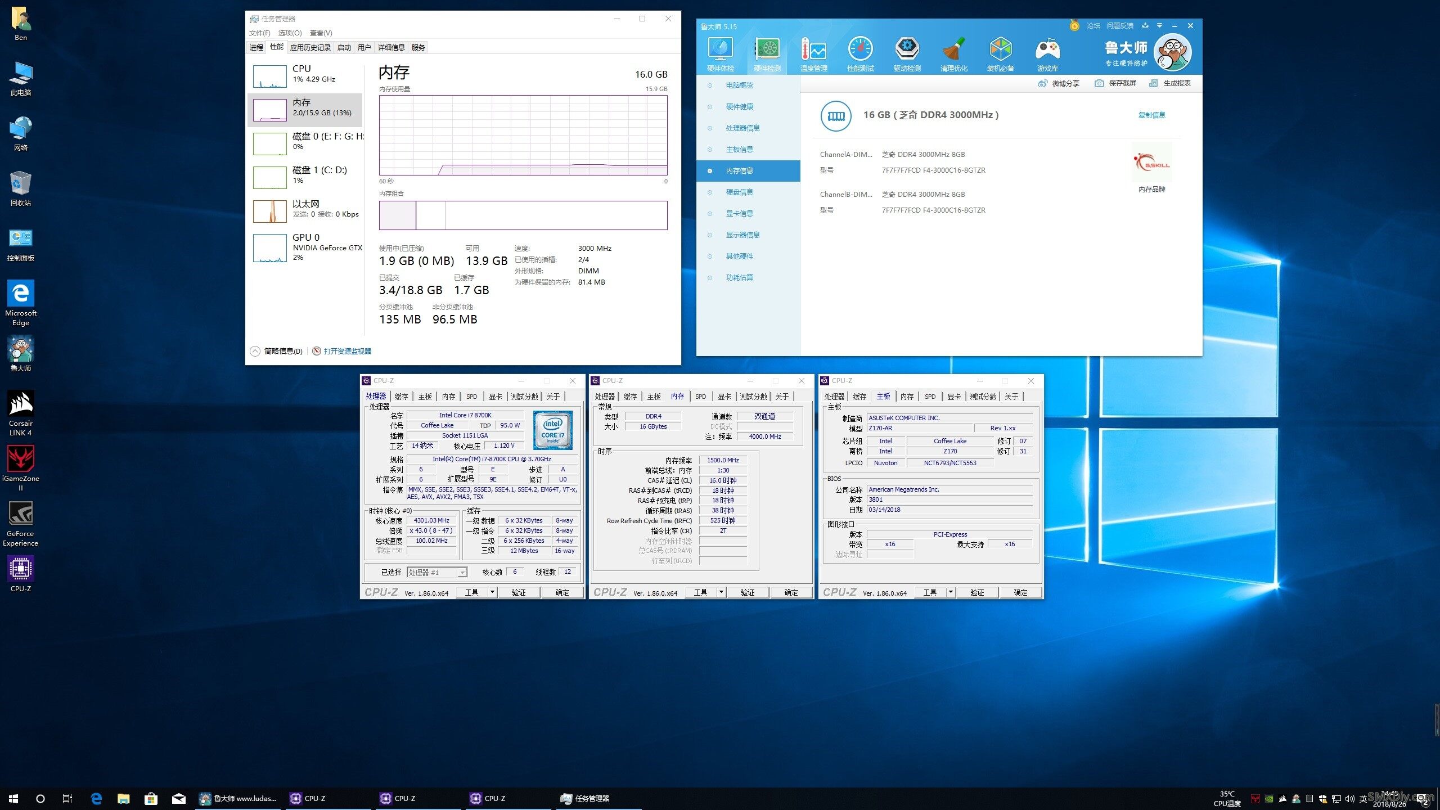
Task: Open 电脑概览 in 鲁大师 sidebar
Action: tap(748, 85)
